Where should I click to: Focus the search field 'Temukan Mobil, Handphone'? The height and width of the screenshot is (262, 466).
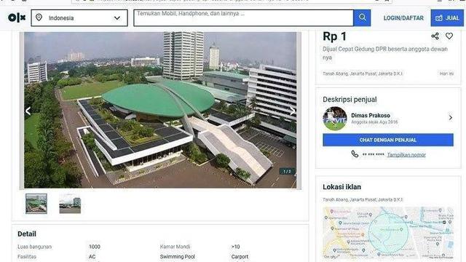pyautogui.click(x=243, y=17)
